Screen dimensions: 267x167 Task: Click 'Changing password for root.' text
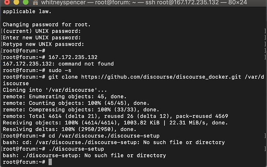coord(46,24)
